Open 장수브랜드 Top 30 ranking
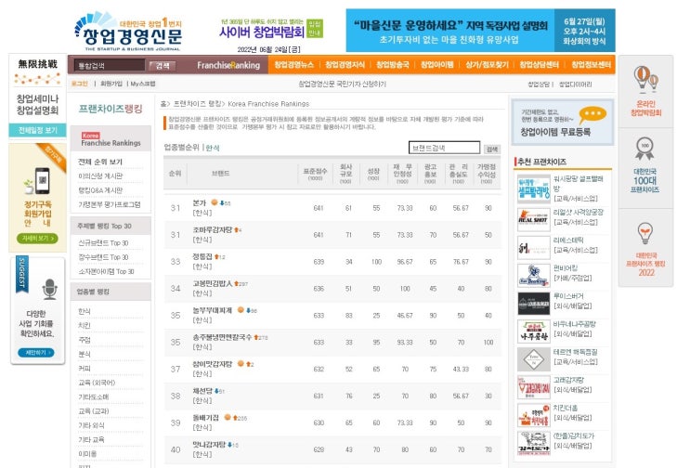The width and height of the screenshot is (690, 468). point(103,257)
